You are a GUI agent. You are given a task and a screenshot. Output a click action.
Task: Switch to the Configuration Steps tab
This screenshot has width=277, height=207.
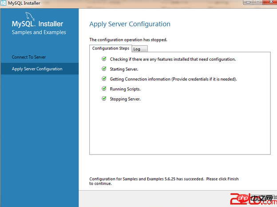(x=111, y=48)
